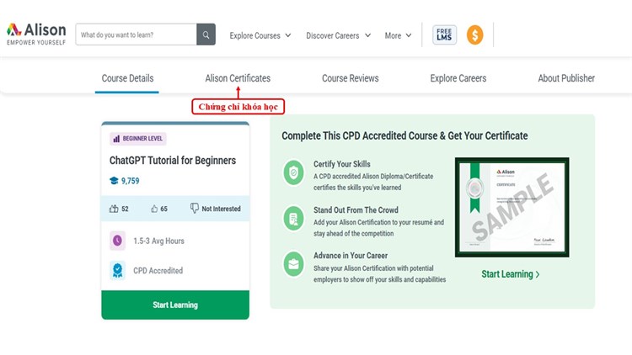Click the CPD Accredited badge icon

tap(117, 271)
